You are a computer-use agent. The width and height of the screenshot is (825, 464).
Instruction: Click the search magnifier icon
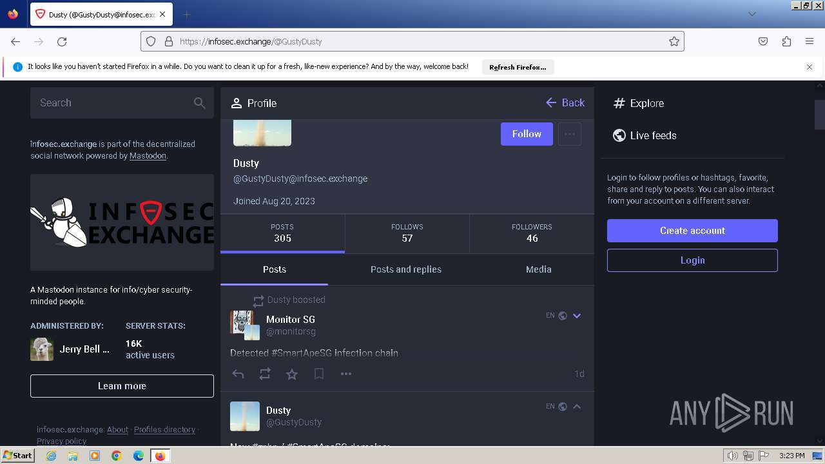click(199, 102)
